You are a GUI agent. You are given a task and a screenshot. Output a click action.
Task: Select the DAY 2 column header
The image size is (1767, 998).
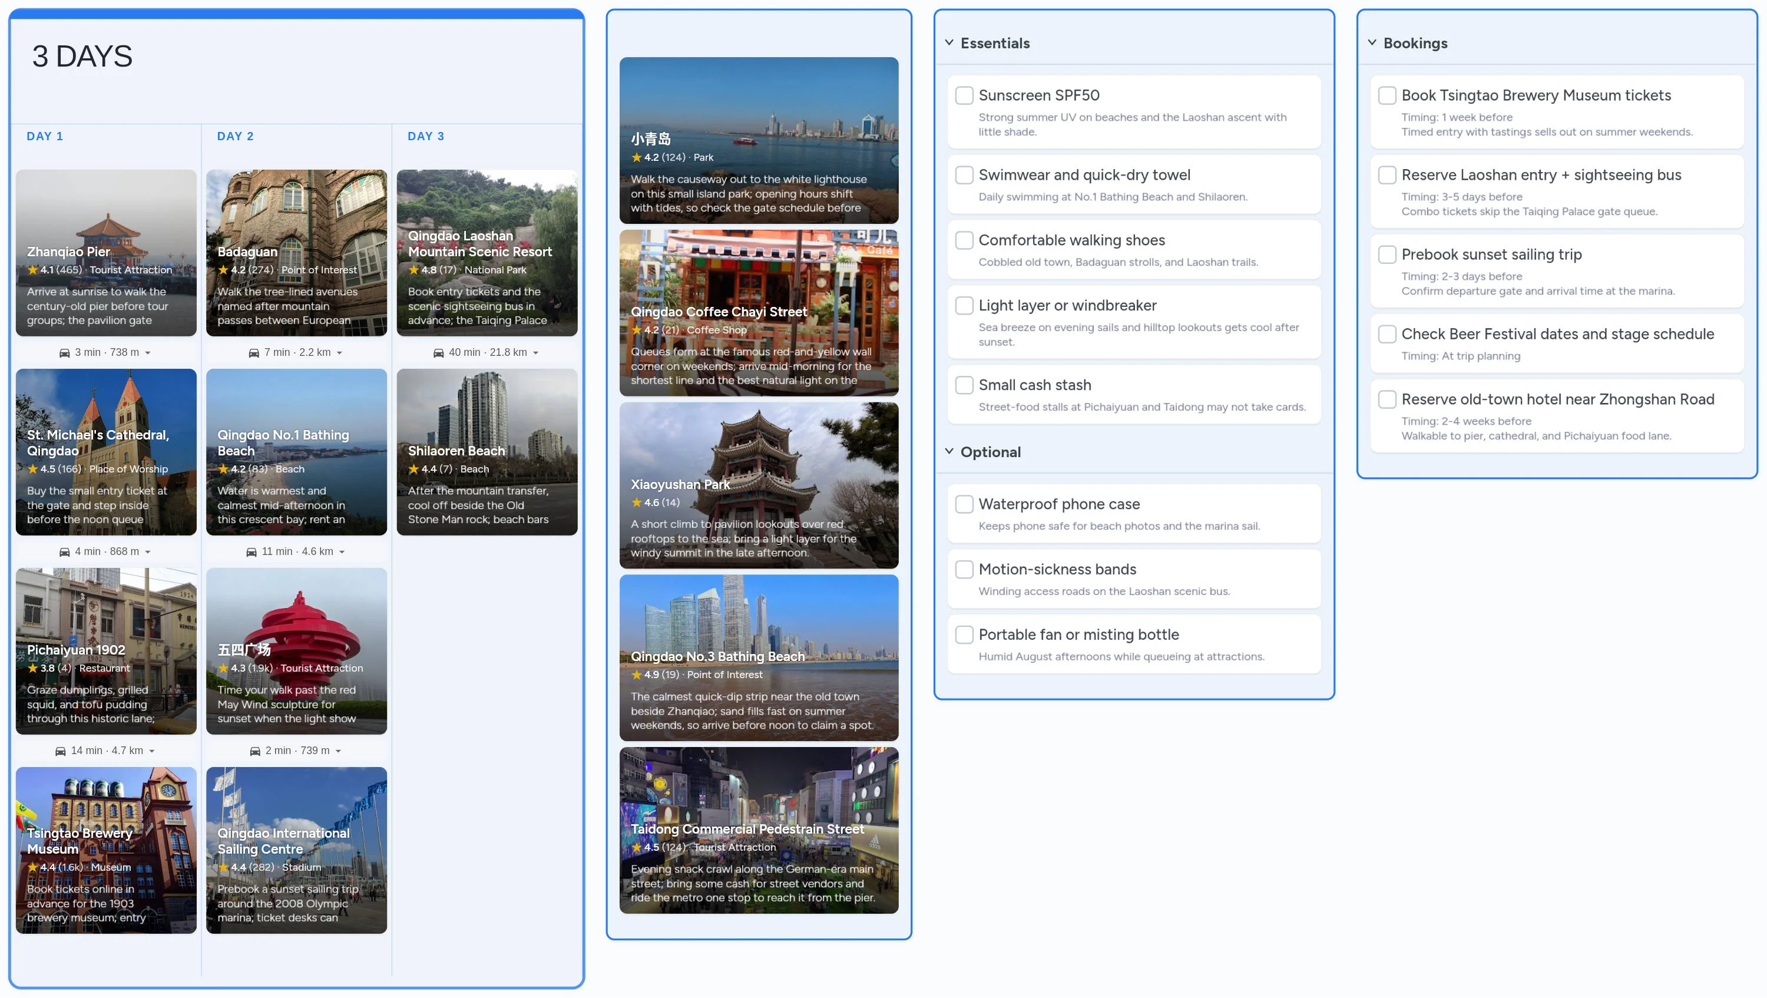click(x=235, y=137)
